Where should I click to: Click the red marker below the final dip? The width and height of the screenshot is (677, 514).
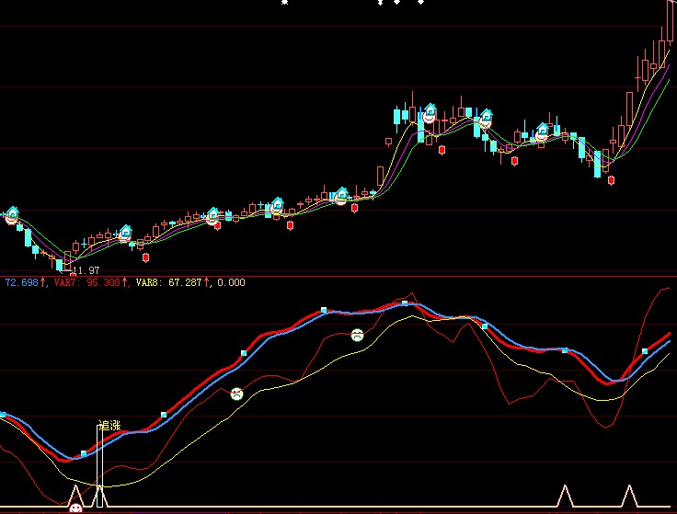[x=611, y=180]
